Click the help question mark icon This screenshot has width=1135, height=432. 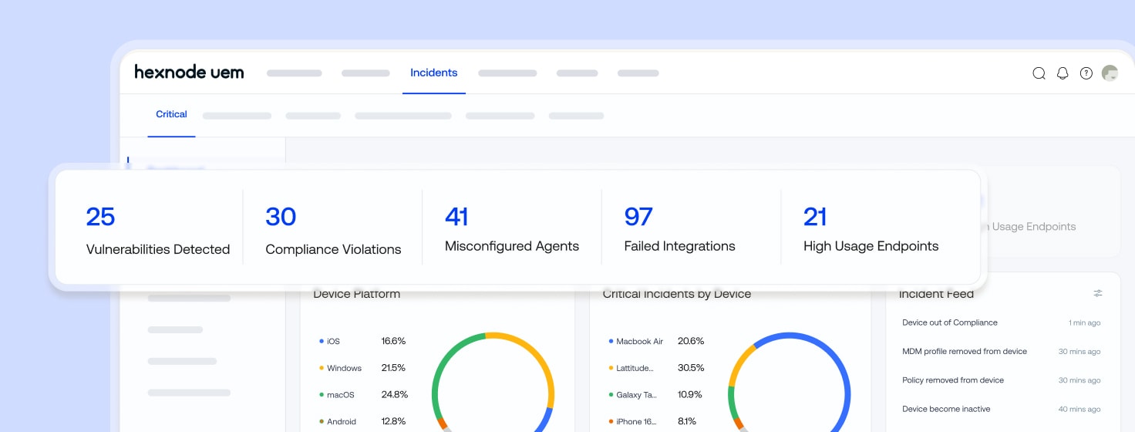point(1086,73)
